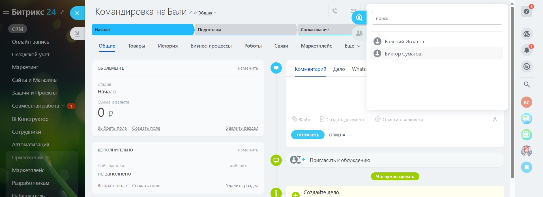Click добавить for Наблюдатели

(x=239, y=166)
